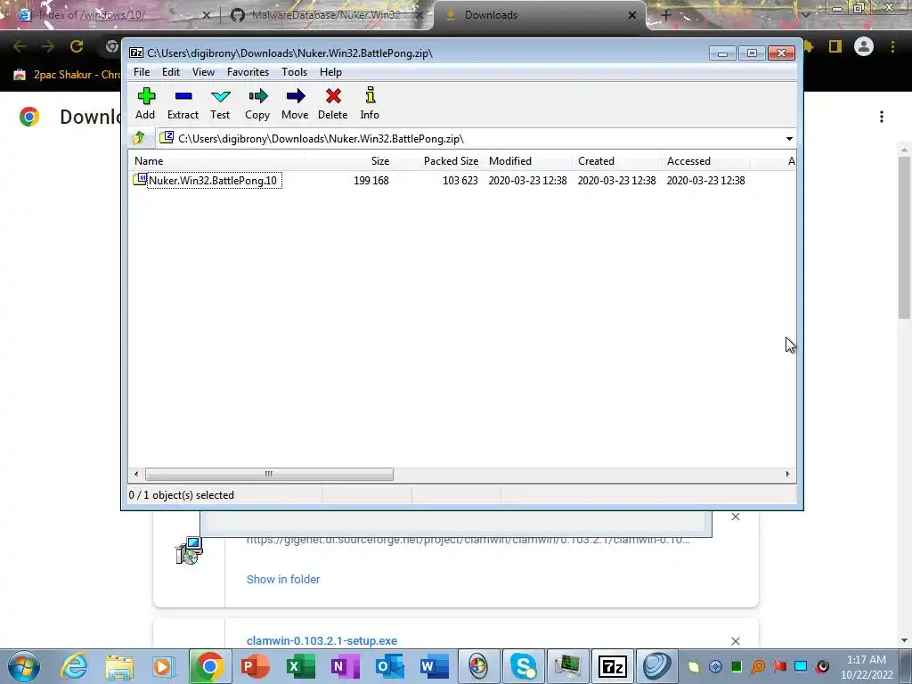The image size is (912, 684).
Task: Click the Chrome page vertical scrollbar
Action: tap(904, 239)
